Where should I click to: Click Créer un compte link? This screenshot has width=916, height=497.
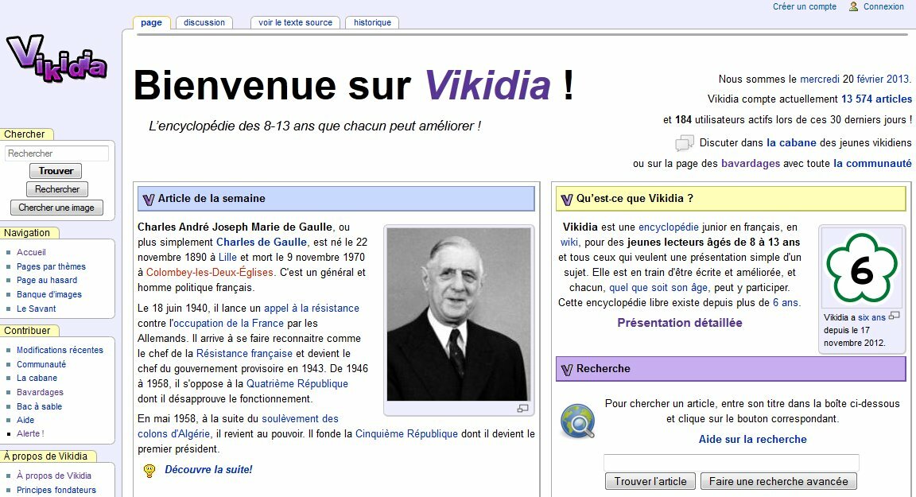(805, 6)
